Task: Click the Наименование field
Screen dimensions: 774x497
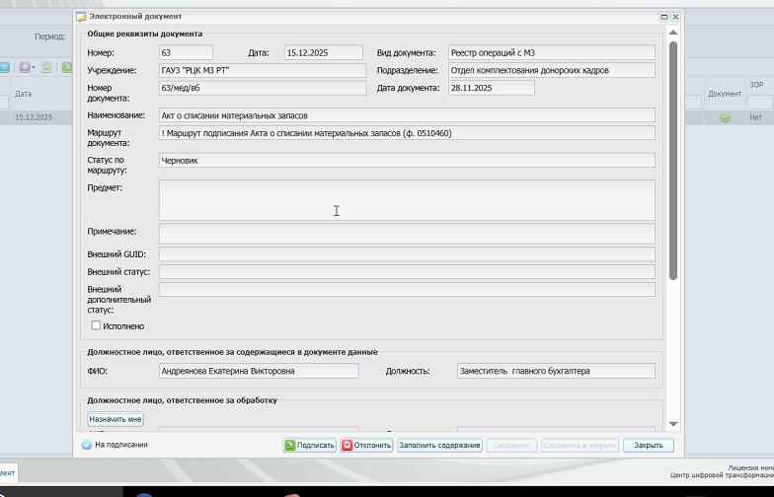Action: (407, 115)
